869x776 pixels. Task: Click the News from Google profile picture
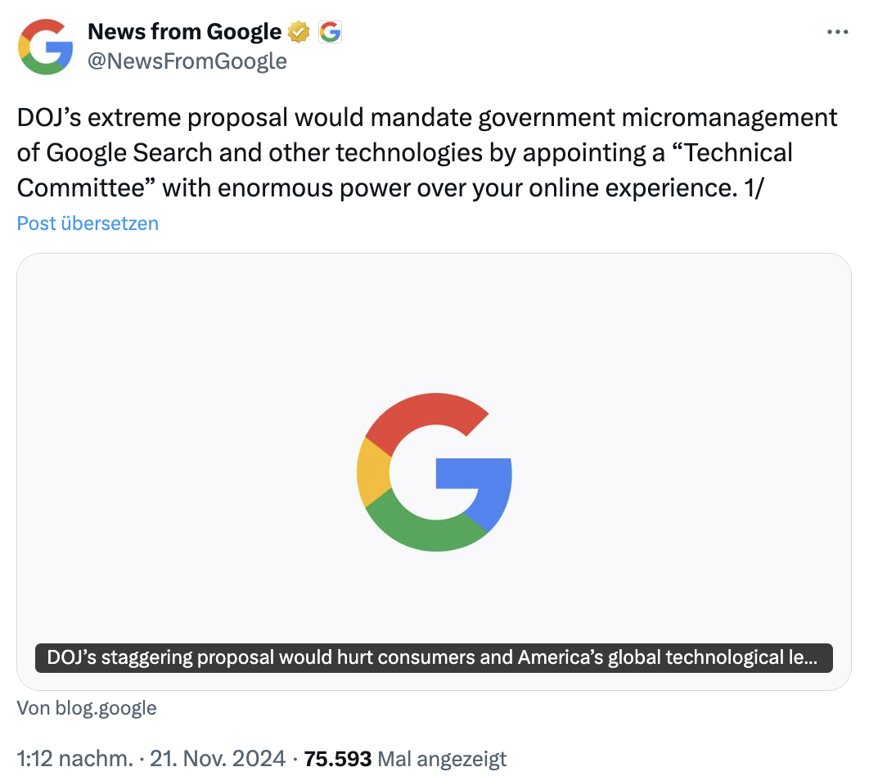click(x=46, y=46)
